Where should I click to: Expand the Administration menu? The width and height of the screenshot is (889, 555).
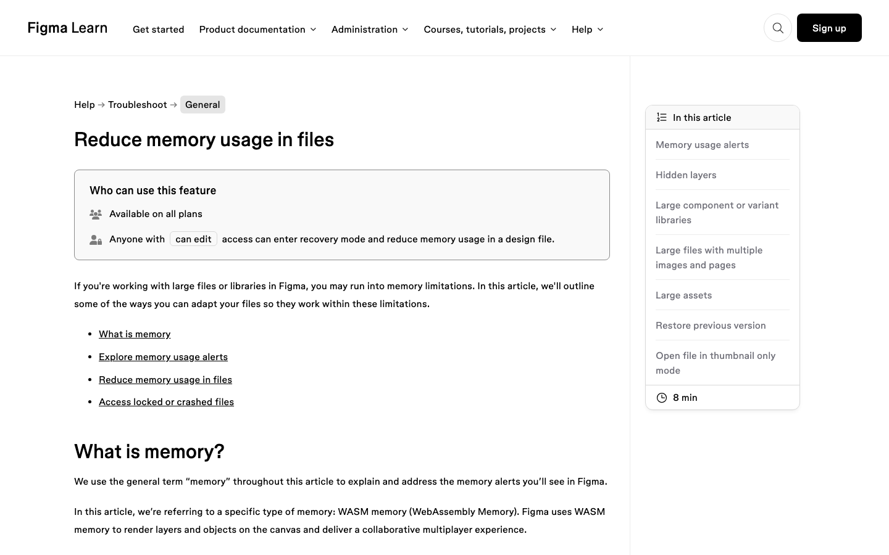pyautogui.click(x=370, y=29)
